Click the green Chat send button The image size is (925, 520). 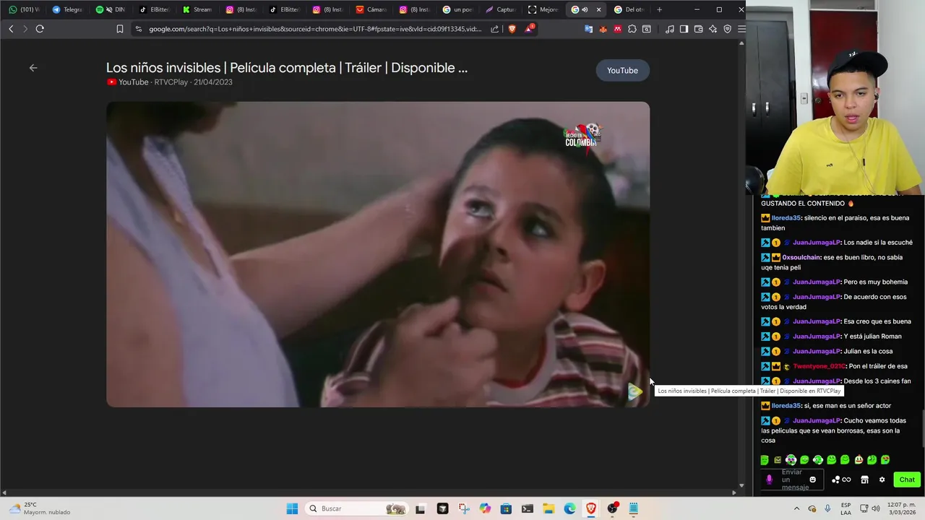tap(907, 480)
